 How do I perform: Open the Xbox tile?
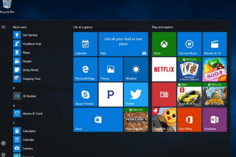pos(164,44)
